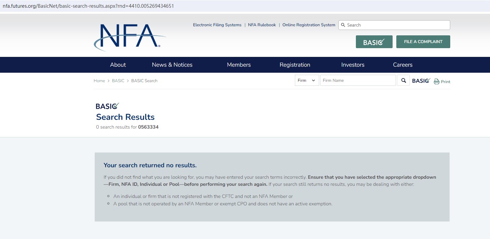The width and height of the screenshot is (490, 239).
Task: Click the Search Results heading
Action: pyautogui.click(x=125, y=117)
